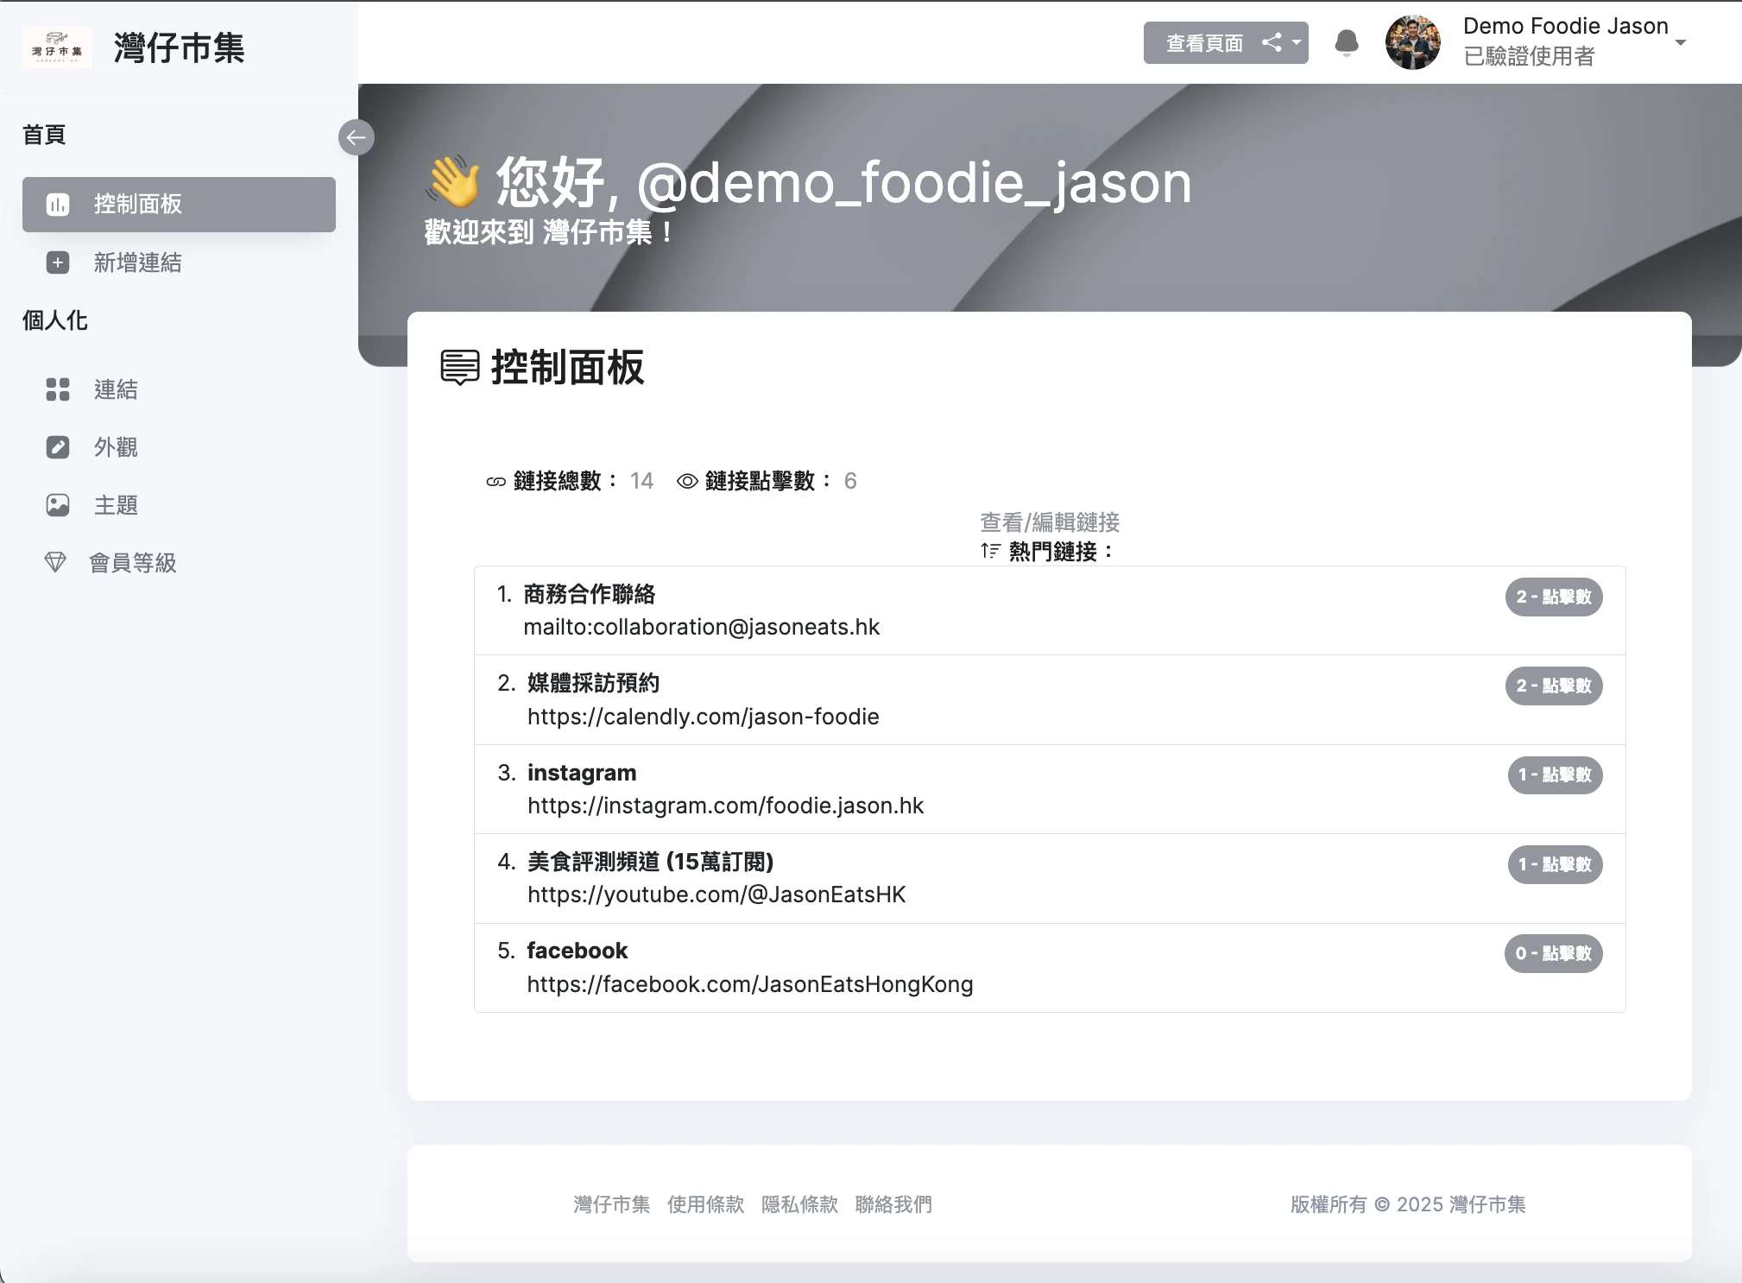
Task: Click the pencil icon beside 外觀
Action: [x=58, y=447]
